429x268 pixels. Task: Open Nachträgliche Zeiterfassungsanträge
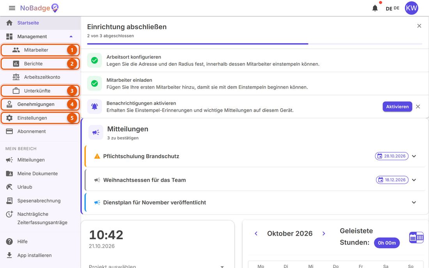(x=40, y=218)
